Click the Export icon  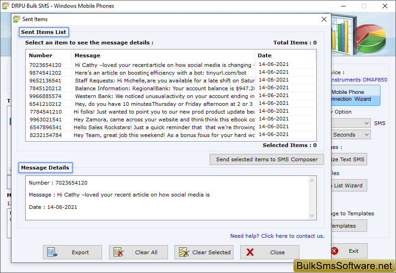pyautogui.click(x=52, y=252)
